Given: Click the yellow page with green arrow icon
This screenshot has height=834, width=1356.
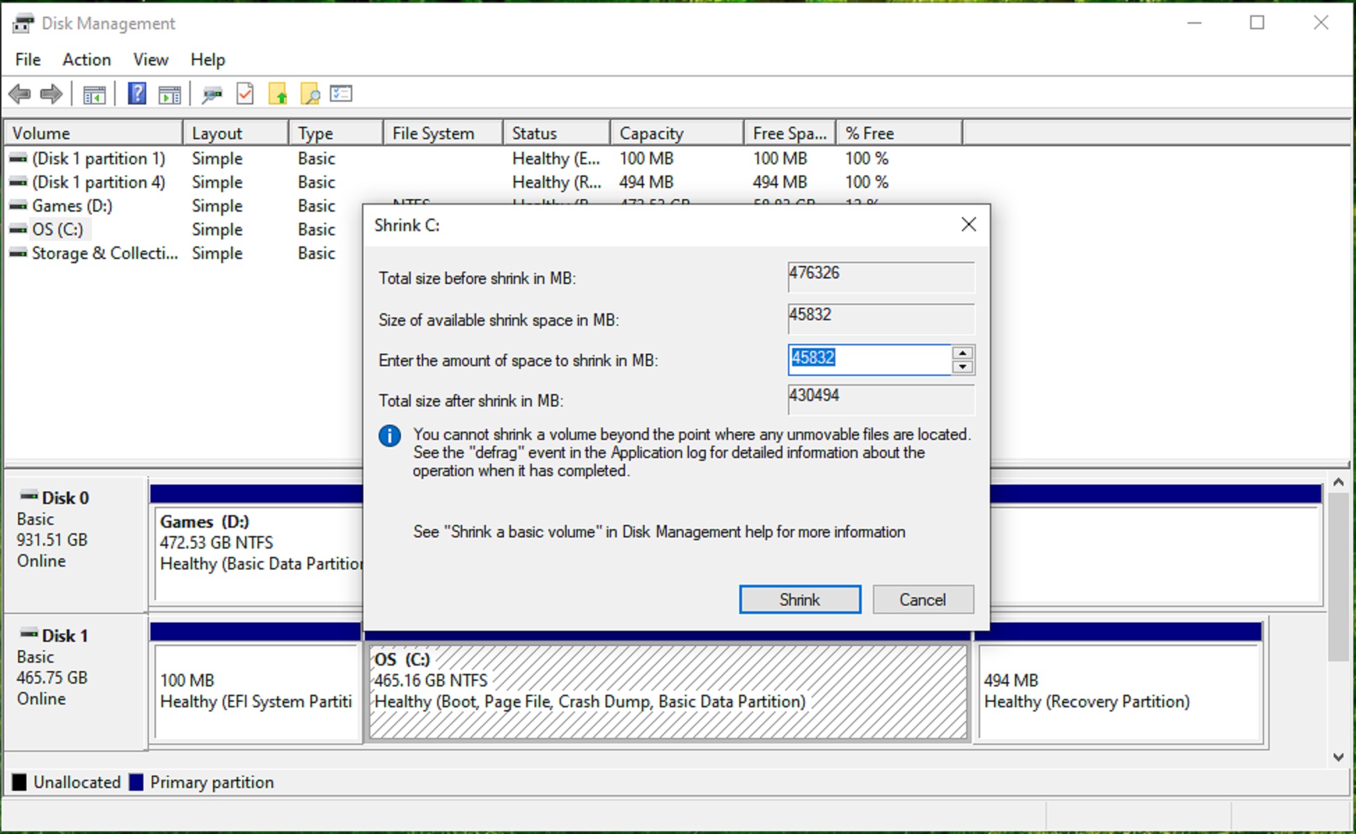Looking at the screenshot, I should click(278, 93).
